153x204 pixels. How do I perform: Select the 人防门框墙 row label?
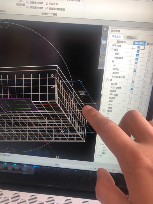coord(116,88)
